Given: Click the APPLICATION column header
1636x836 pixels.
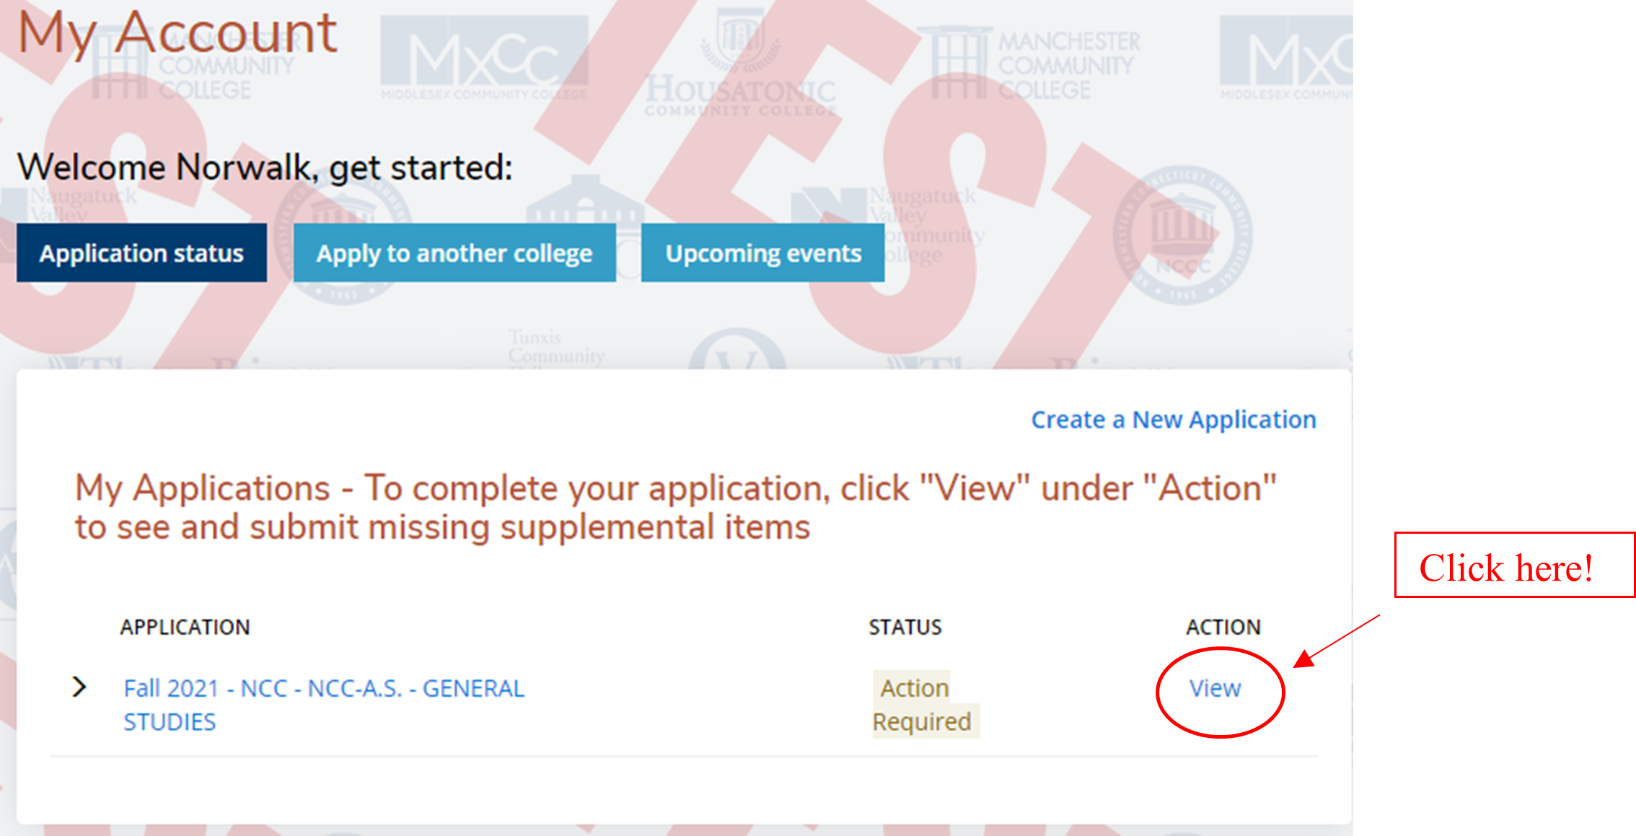Looking at the screenshot, I should pos(185,628).
